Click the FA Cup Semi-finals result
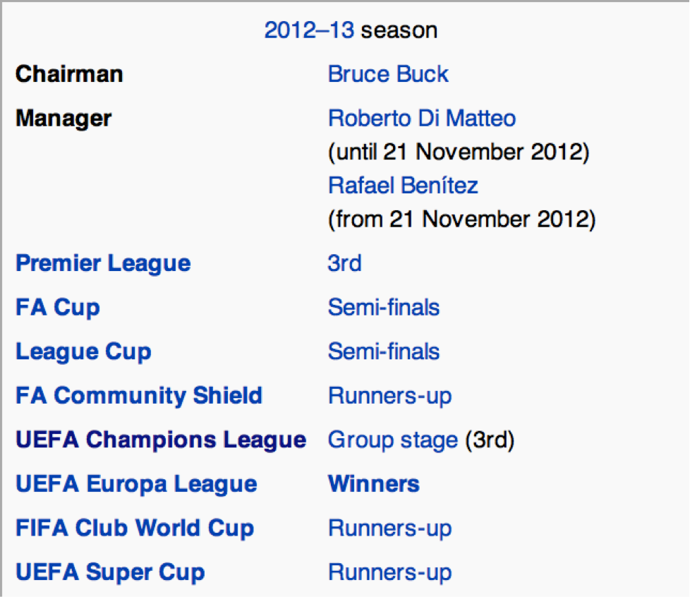Screen dimensions: 690x597 [x=384, y=307]
